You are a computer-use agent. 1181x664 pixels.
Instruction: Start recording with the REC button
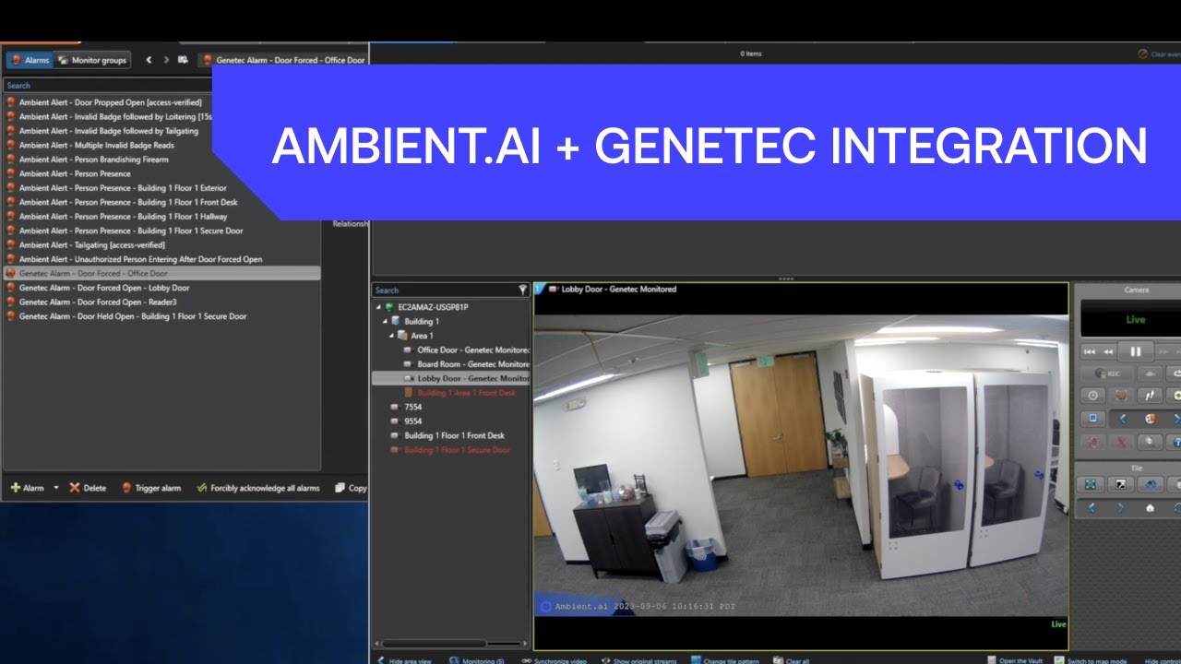[x=1106, y=373]
